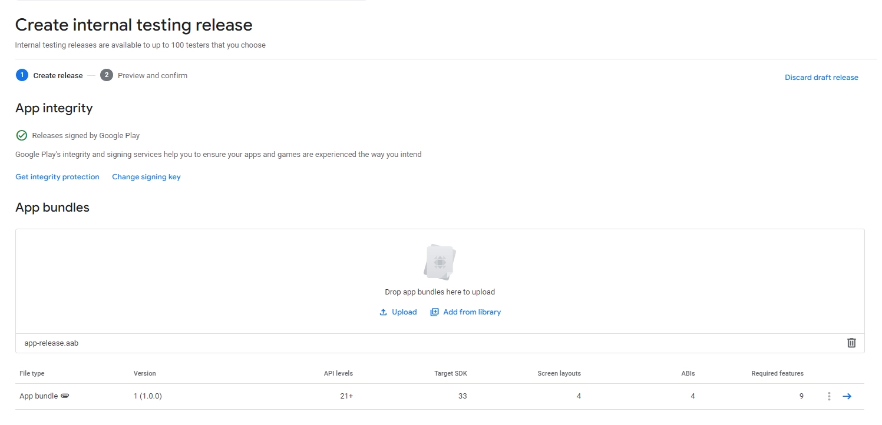Open the three-dot menu on the bundle row
This screenshot has height=425, width=882.
(x=828, y=396)
